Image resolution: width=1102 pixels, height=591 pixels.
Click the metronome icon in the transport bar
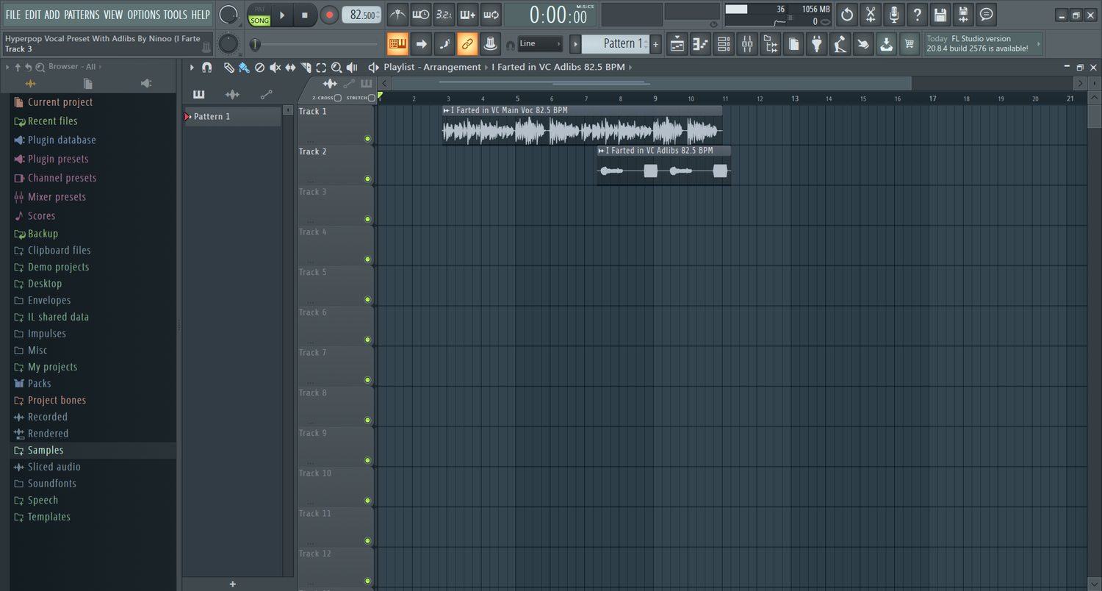point(397,15)
